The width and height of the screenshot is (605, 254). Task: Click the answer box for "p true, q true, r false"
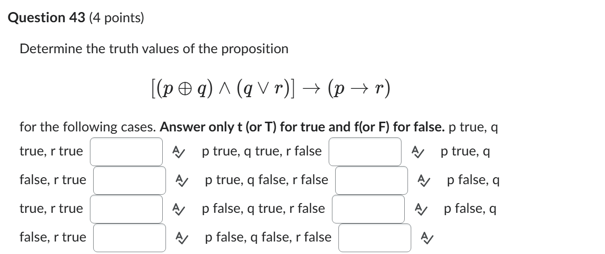(365, 151)
